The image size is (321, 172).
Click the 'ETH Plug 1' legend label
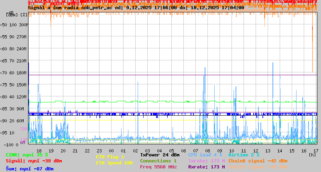pyautogui.click(x=110, y=157)
